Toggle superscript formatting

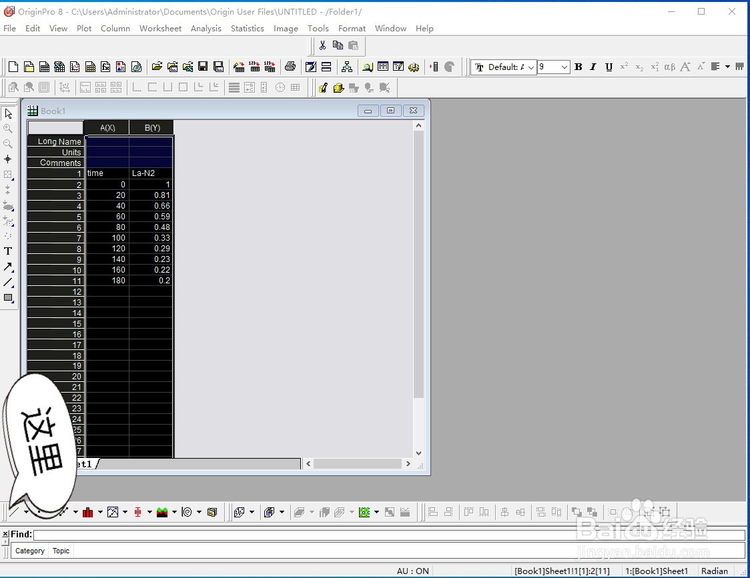pos(624,67)
